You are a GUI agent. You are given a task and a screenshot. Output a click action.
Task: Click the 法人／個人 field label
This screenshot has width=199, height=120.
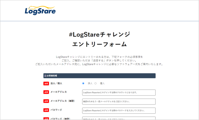point(56,84)
